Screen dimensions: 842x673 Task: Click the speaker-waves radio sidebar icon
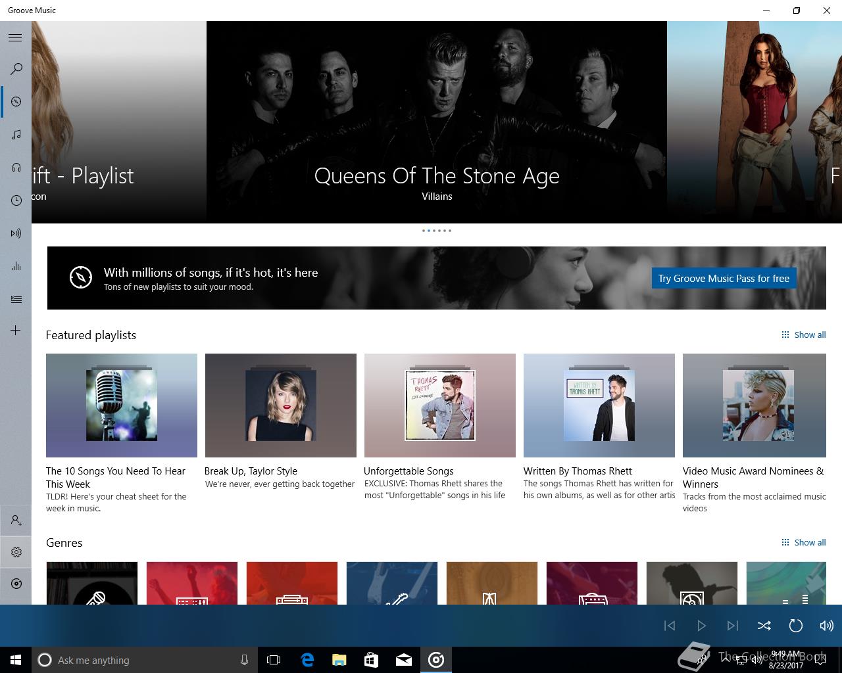pos(16,233)
